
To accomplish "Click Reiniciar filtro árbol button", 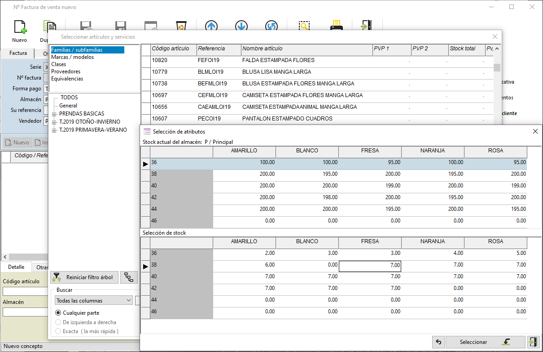I will [84, 277].
